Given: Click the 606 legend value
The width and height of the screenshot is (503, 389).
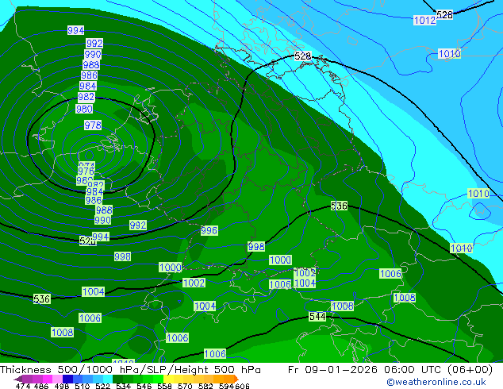Looking at the screenshot, I should pos(241,386).
